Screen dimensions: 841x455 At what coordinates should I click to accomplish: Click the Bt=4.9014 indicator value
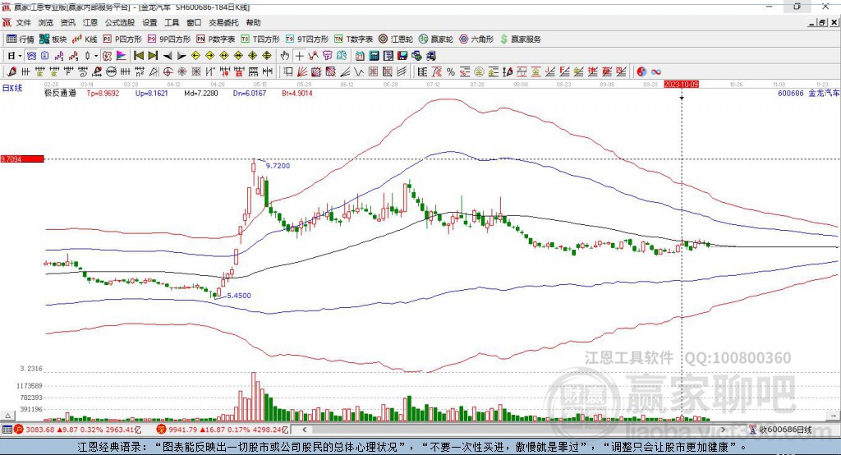point(297,94)
